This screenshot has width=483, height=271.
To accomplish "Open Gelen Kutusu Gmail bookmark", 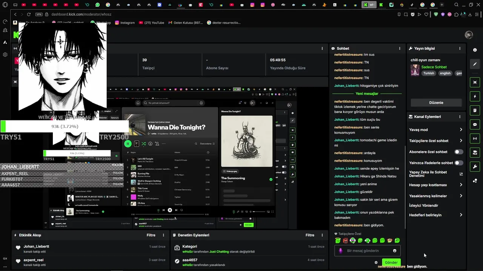I will [186, 23].
